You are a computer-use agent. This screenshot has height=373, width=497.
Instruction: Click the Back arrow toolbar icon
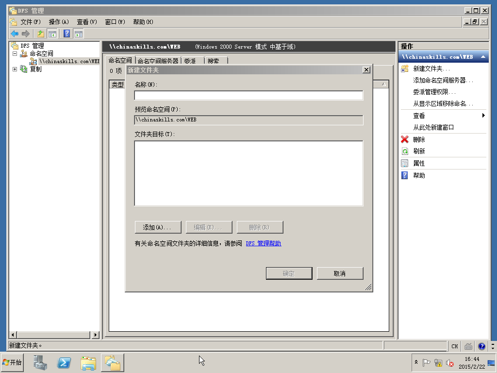point(15,34)
